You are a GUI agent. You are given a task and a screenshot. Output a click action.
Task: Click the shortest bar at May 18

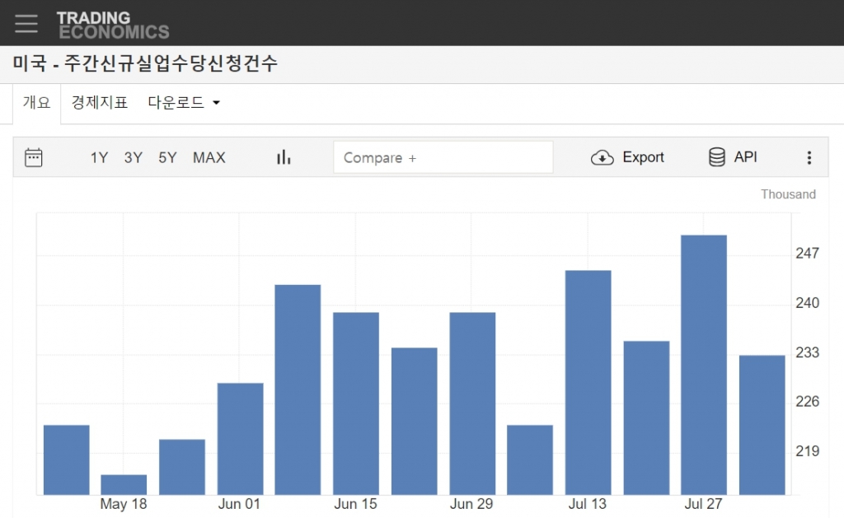(124, 484)
